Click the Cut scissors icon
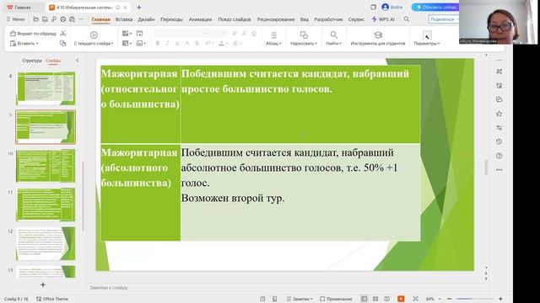This screenshot has width=540, height=303. (62, 34)
